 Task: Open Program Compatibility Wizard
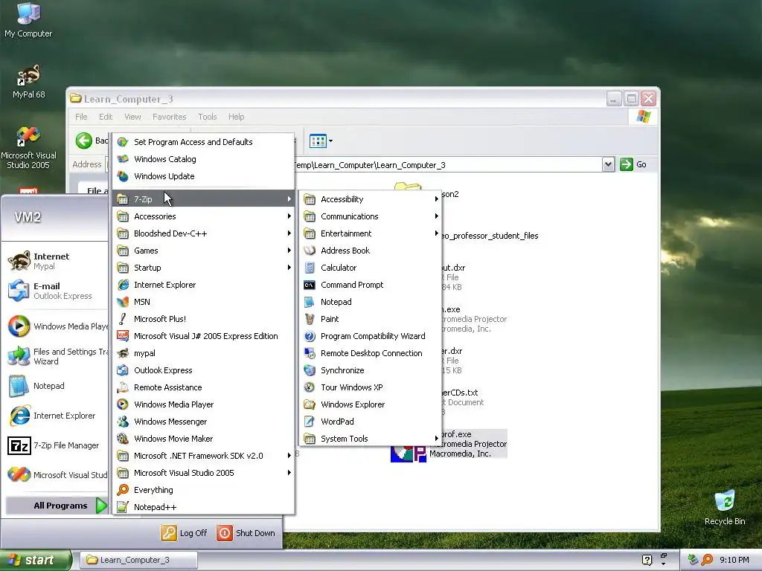coord(371,336)
